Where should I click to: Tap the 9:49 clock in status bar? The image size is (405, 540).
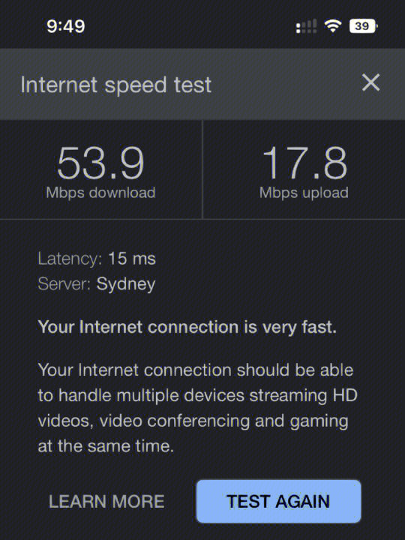tap(66, 26)
